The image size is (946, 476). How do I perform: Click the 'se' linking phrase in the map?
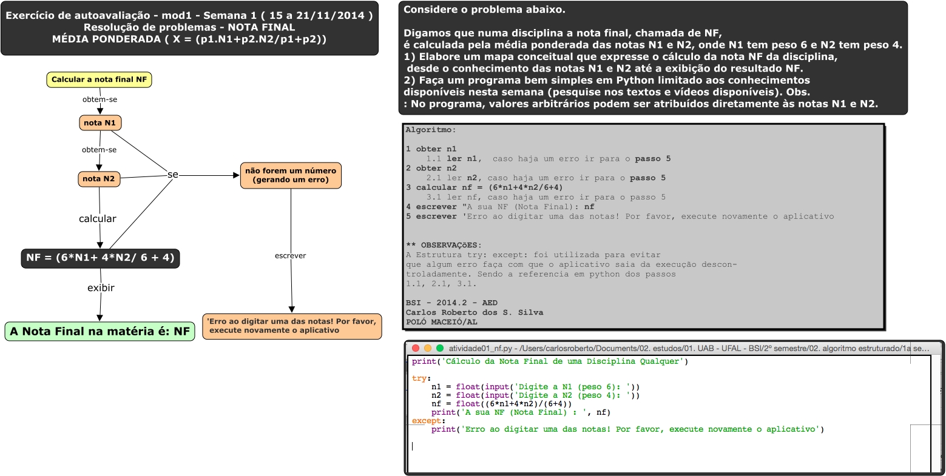pos(173,175)
